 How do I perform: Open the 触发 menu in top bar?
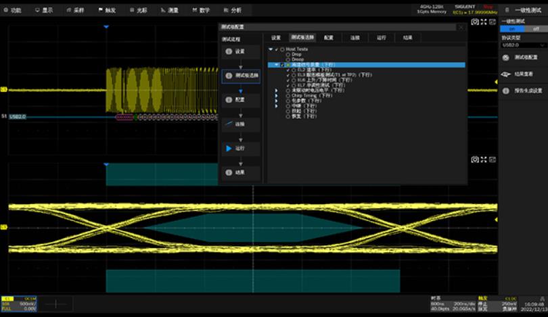click(x=110, y=10)
